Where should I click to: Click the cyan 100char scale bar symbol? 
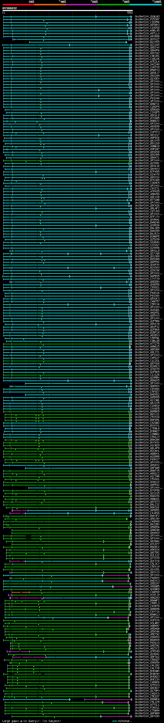pyautogui.click(x=114, y=721)
